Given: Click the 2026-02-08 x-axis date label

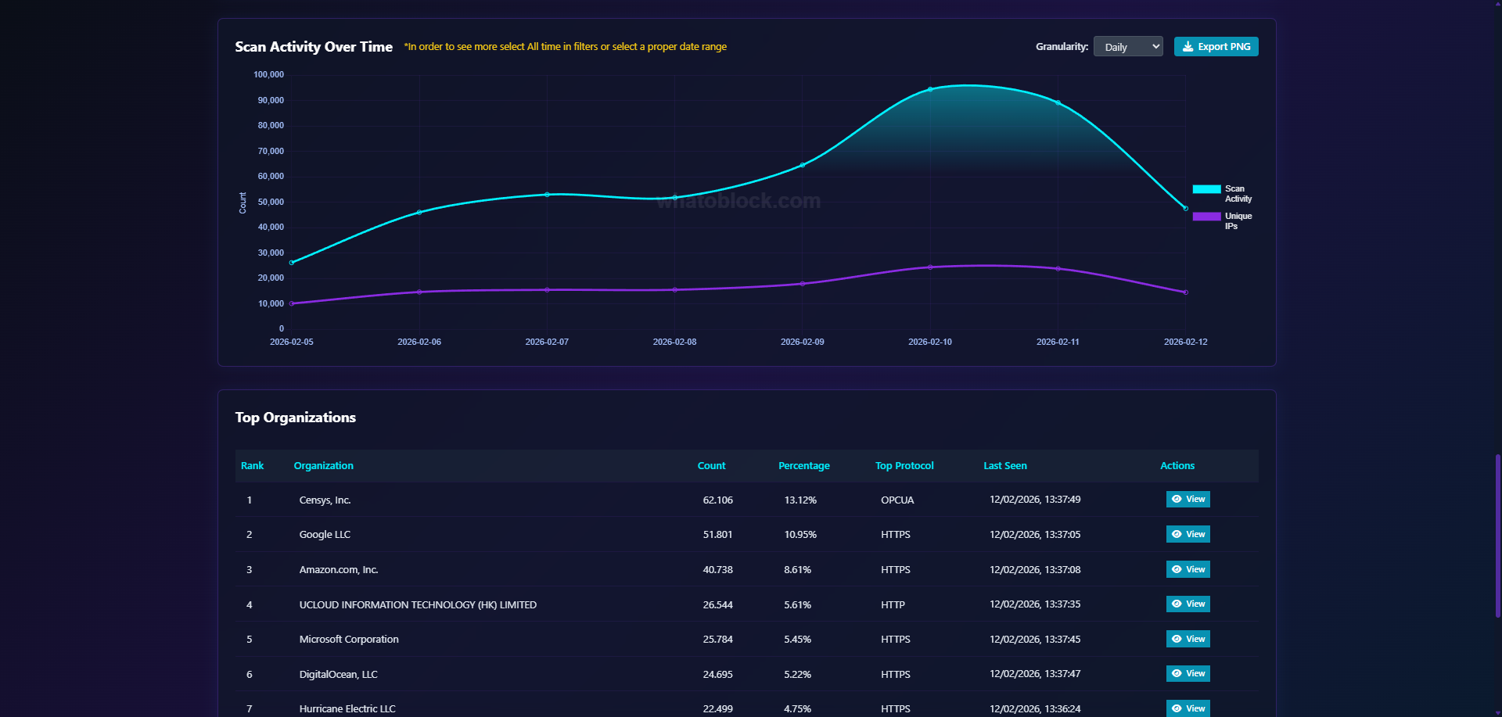Looking at the screenshot, I should tap(674, 342).
